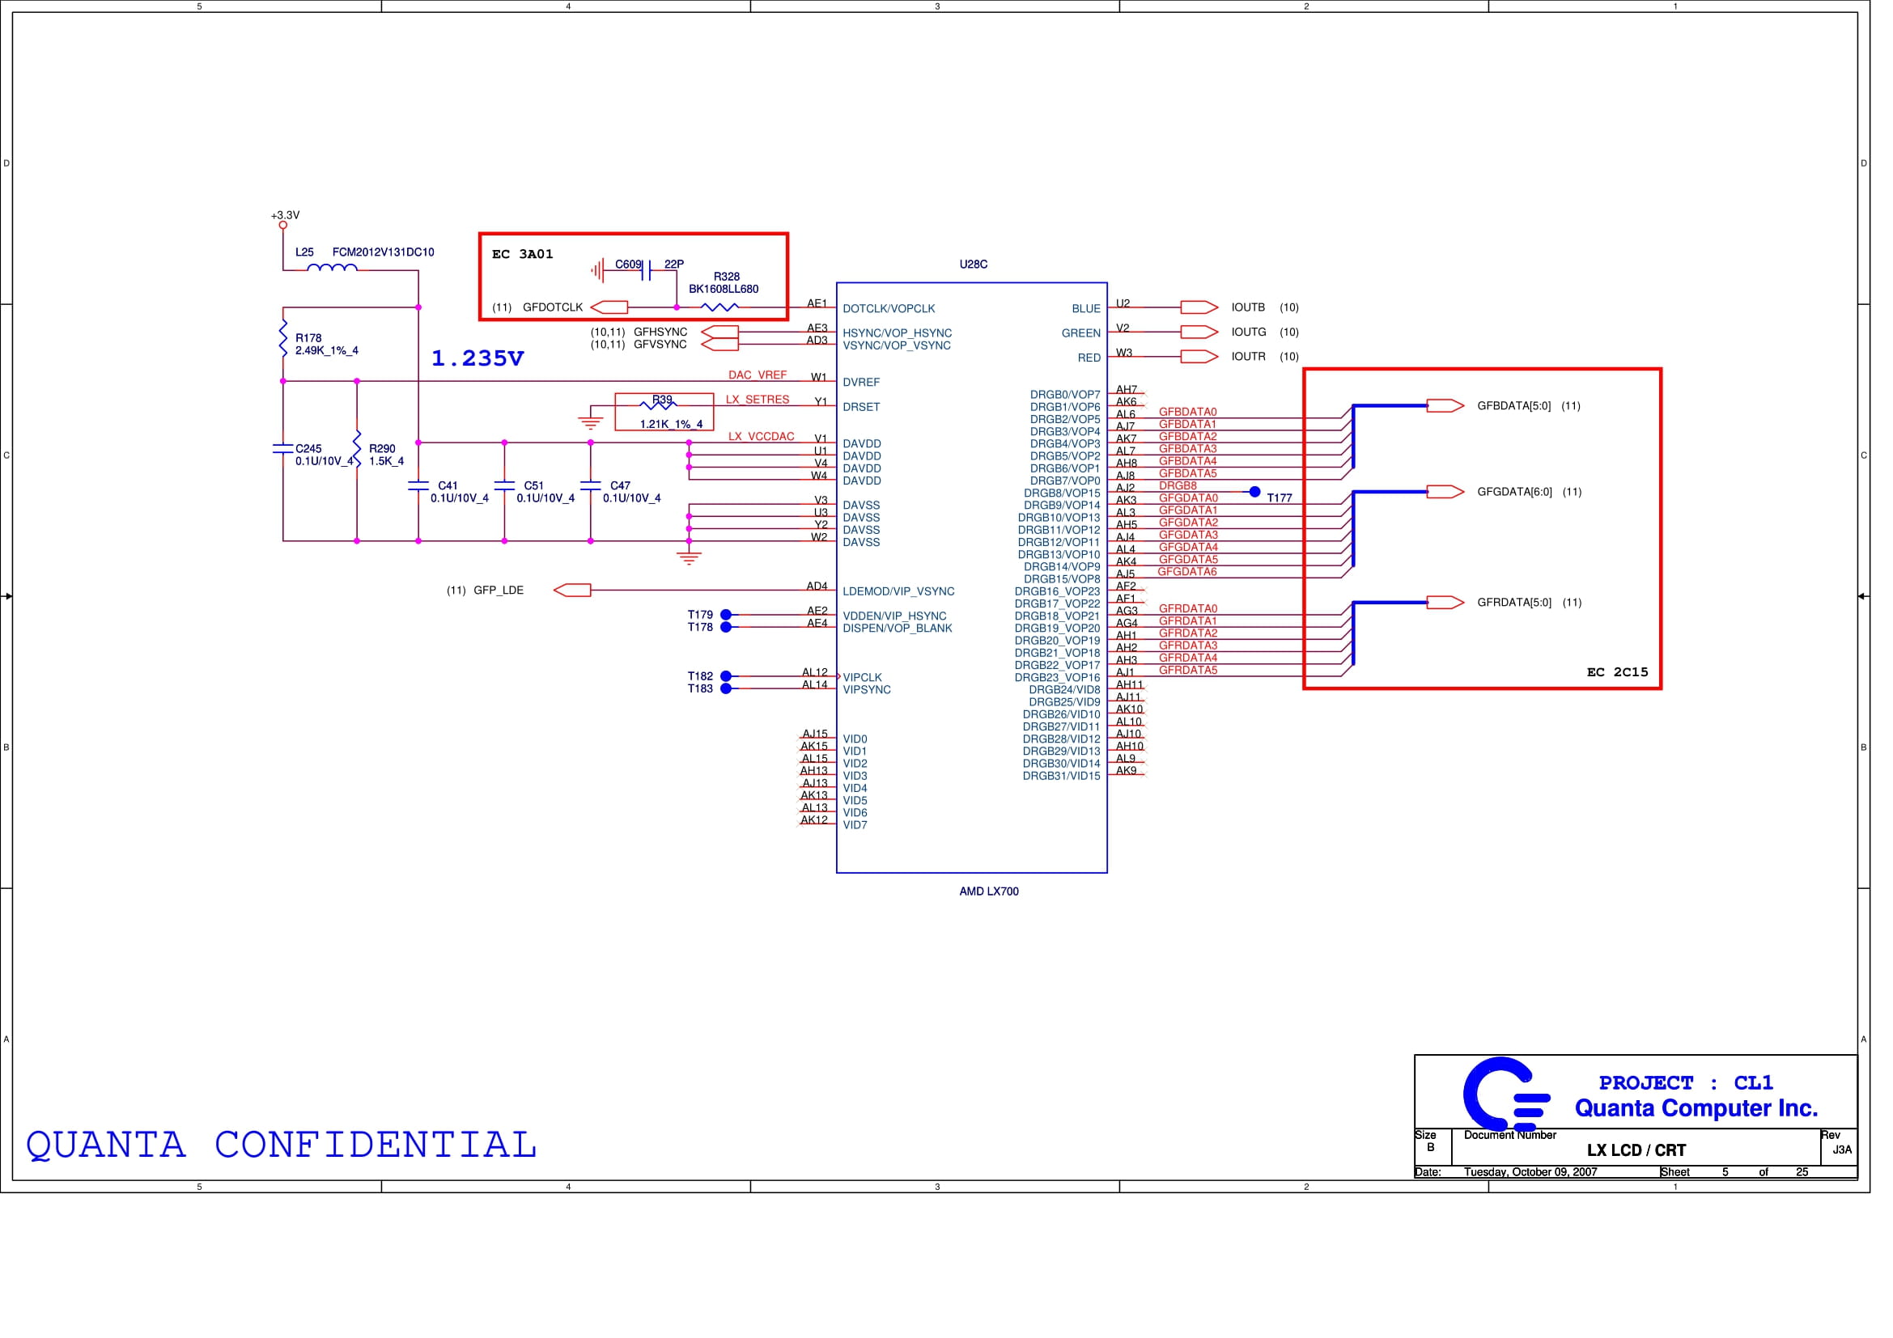Screen dimensions: 1893x1338
Task: Click the C41 capacitor symbol
Action: 419,486
